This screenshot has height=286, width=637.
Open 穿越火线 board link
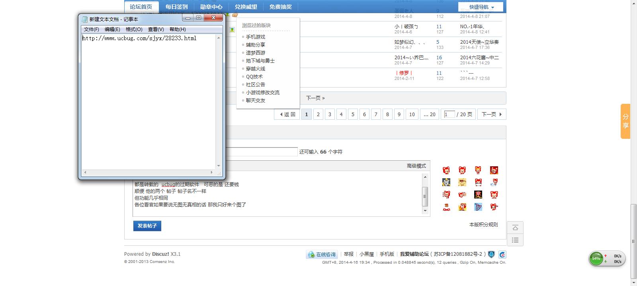click(255, 69)
